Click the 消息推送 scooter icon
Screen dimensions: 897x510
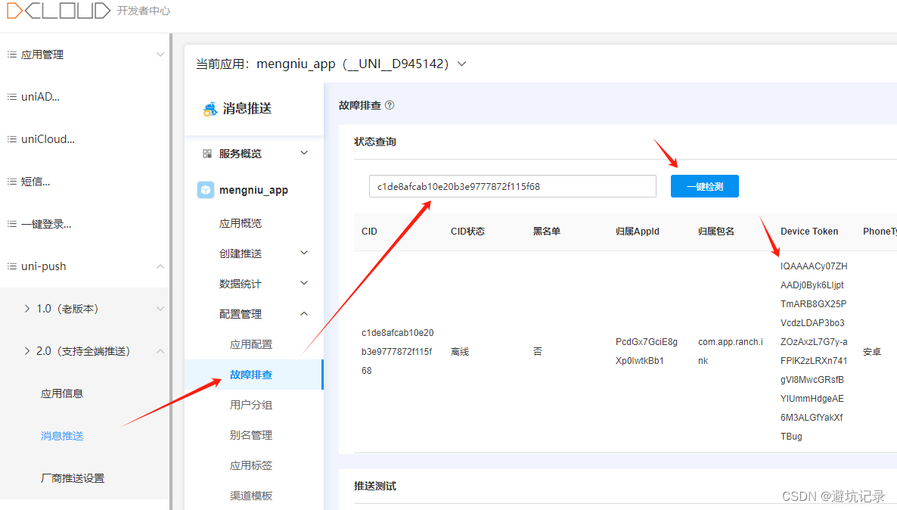(210, 108)
